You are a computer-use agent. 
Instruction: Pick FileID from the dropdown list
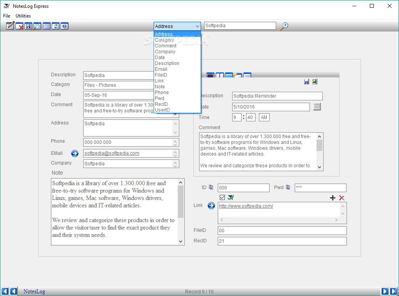pyautogui.click(x=177, y=75)
